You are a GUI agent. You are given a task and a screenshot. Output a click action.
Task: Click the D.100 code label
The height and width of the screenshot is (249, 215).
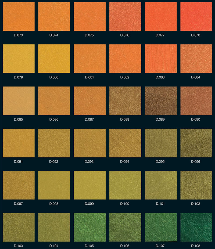click(125, 204)
